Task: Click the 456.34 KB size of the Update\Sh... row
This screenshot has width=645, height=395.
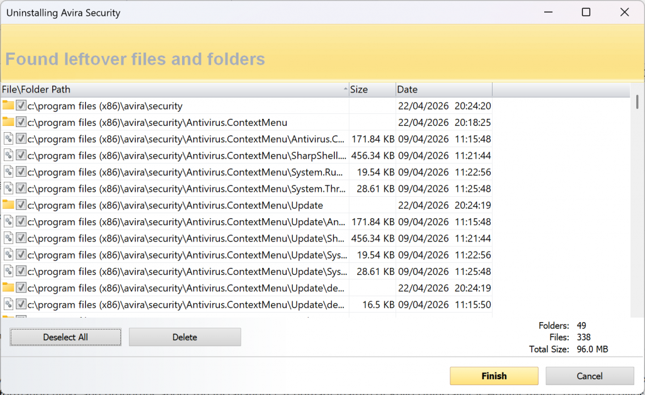Action: (373, 238)
